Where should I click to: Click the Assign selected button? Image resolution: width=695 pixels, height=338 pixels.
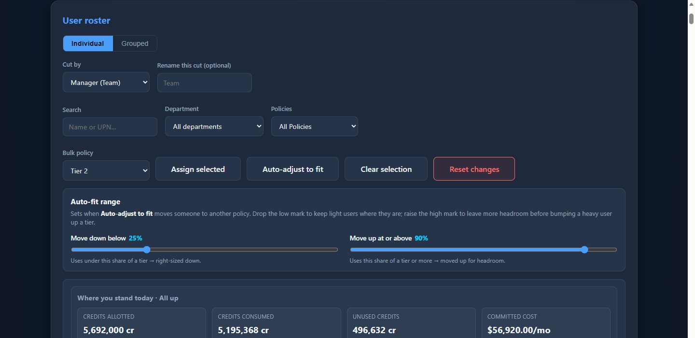click(x=198, y=169)
